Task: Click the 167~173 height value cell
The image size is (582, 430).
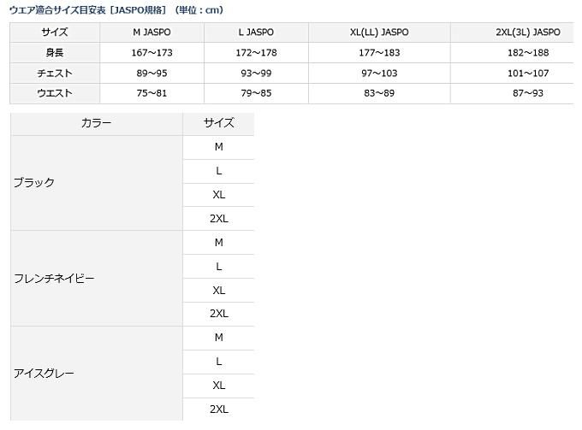Action: tap(151, 53)
